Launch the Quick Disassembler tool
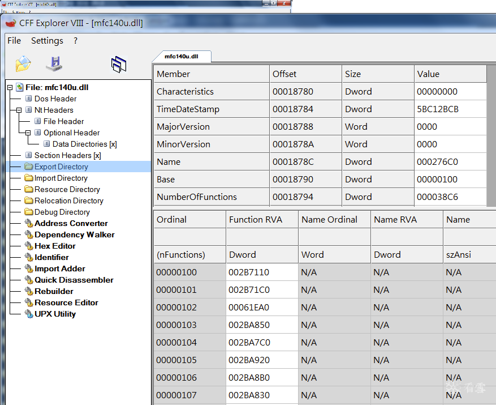The image size is (496, 405). pos(74,280)
